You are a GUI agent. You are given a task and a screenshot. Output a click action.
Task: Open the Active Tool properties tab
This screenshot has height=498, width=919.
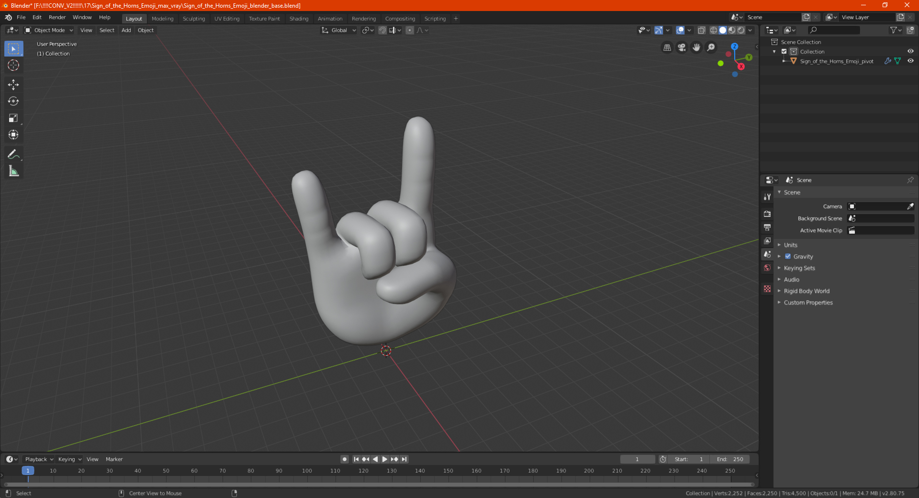point(767,196)
